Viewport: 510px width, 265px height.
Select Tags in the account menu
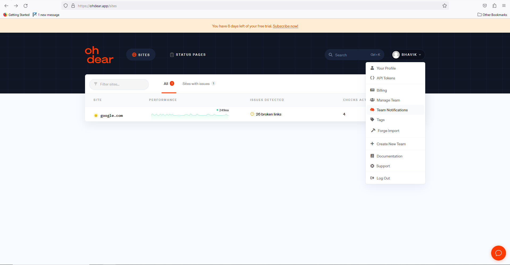pos(395,120)
